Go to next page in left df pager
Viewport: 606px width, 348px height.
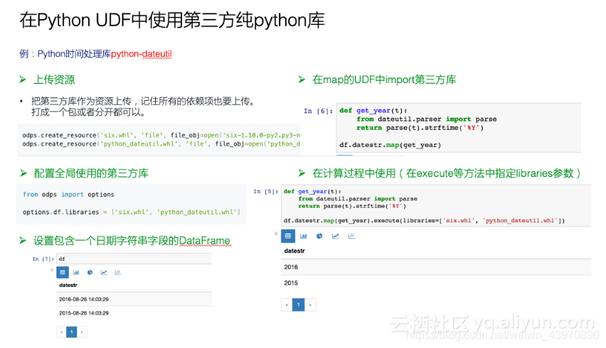click(x=82, y=332)
